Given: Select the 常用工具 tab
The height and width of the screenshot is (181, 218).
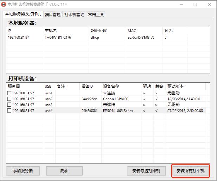Looking at the screenshot, I should coord(96,14).
